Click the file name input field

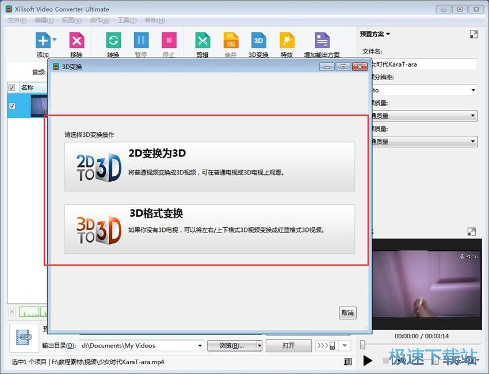[424, 64]
